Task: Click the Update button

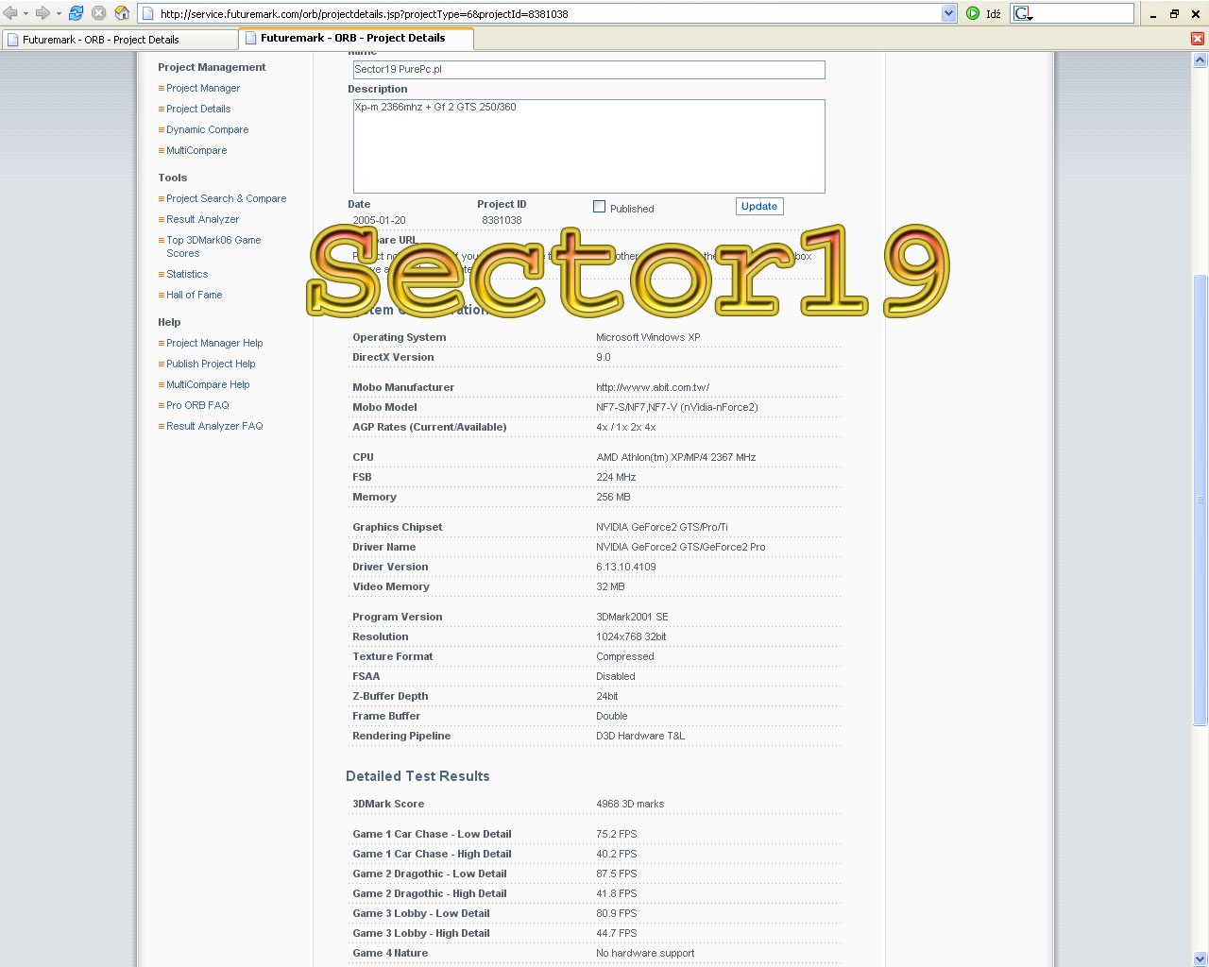Action: (x=759, y=206)
